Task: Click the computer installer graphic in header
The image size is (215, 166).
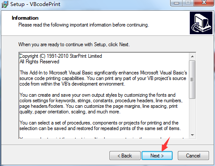Action: coord(201,23)
